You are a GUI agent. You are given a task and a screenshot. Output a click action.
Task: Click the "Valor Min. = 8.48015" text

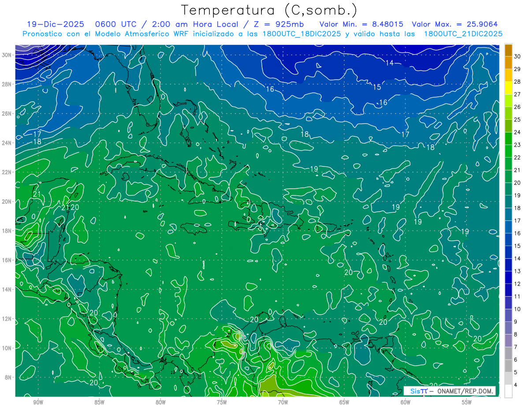[361, 24]
